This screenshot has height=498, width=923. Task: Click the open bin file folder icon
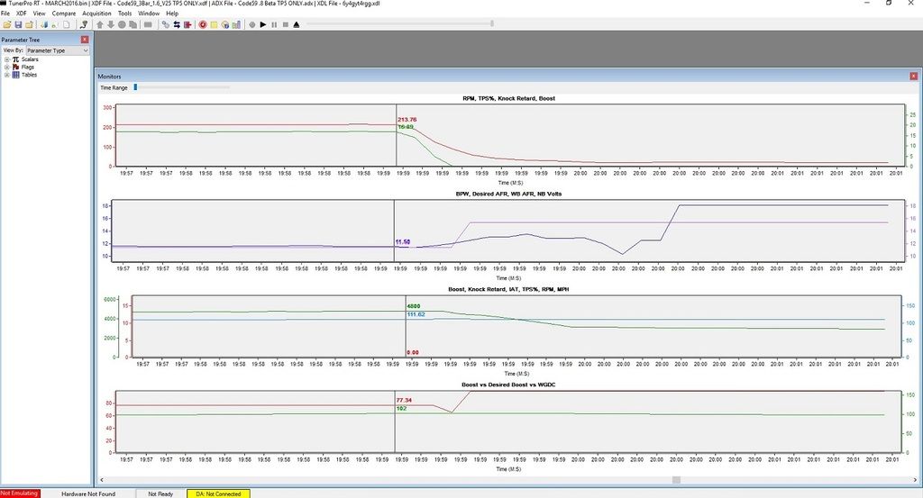[x=7, y=24]
